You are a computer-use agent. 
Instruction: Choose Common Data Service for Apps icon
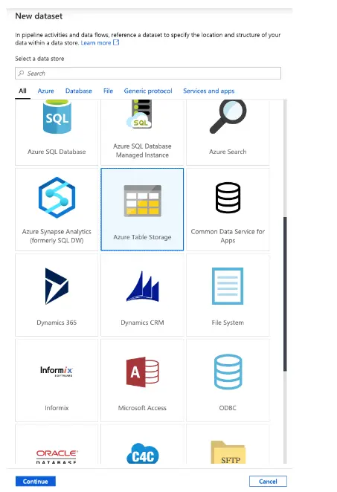click(228, 198)
